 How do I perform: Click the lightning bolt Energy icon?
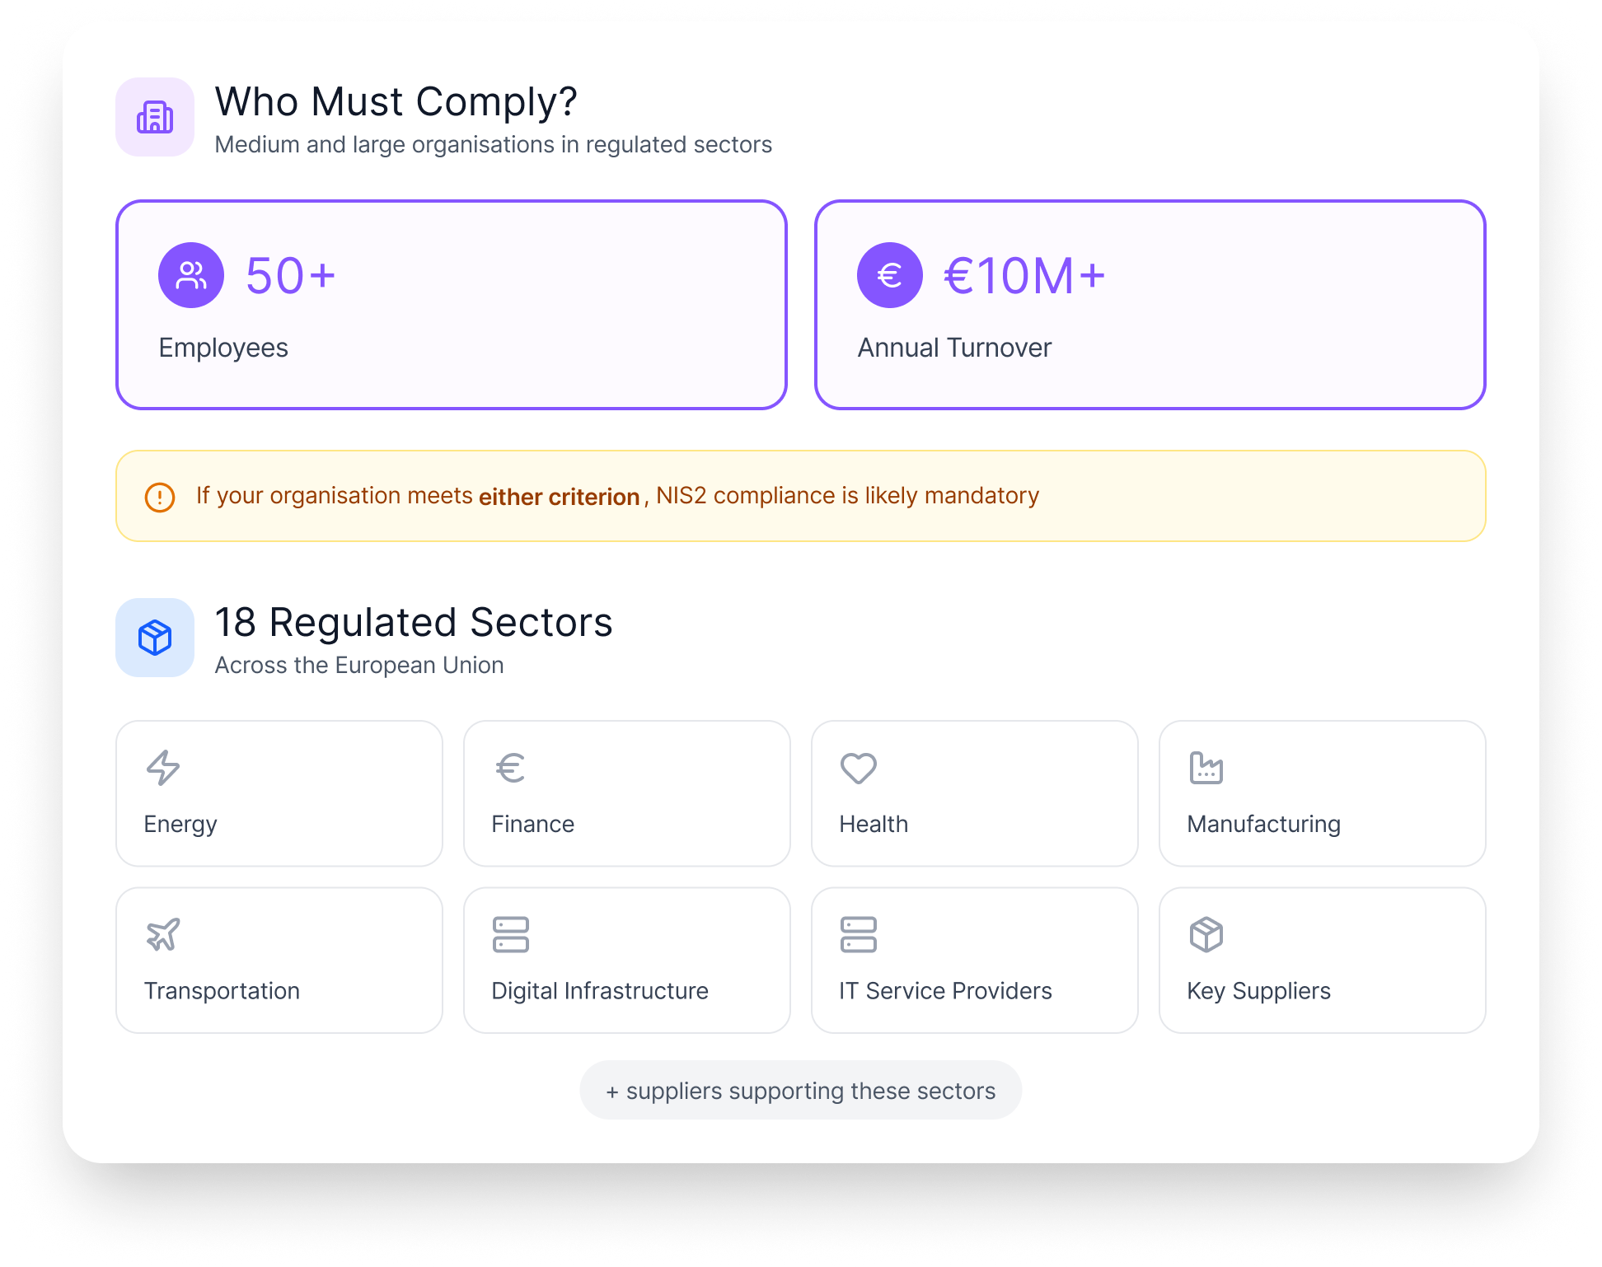pyautogui.click(x=163, y=768)
